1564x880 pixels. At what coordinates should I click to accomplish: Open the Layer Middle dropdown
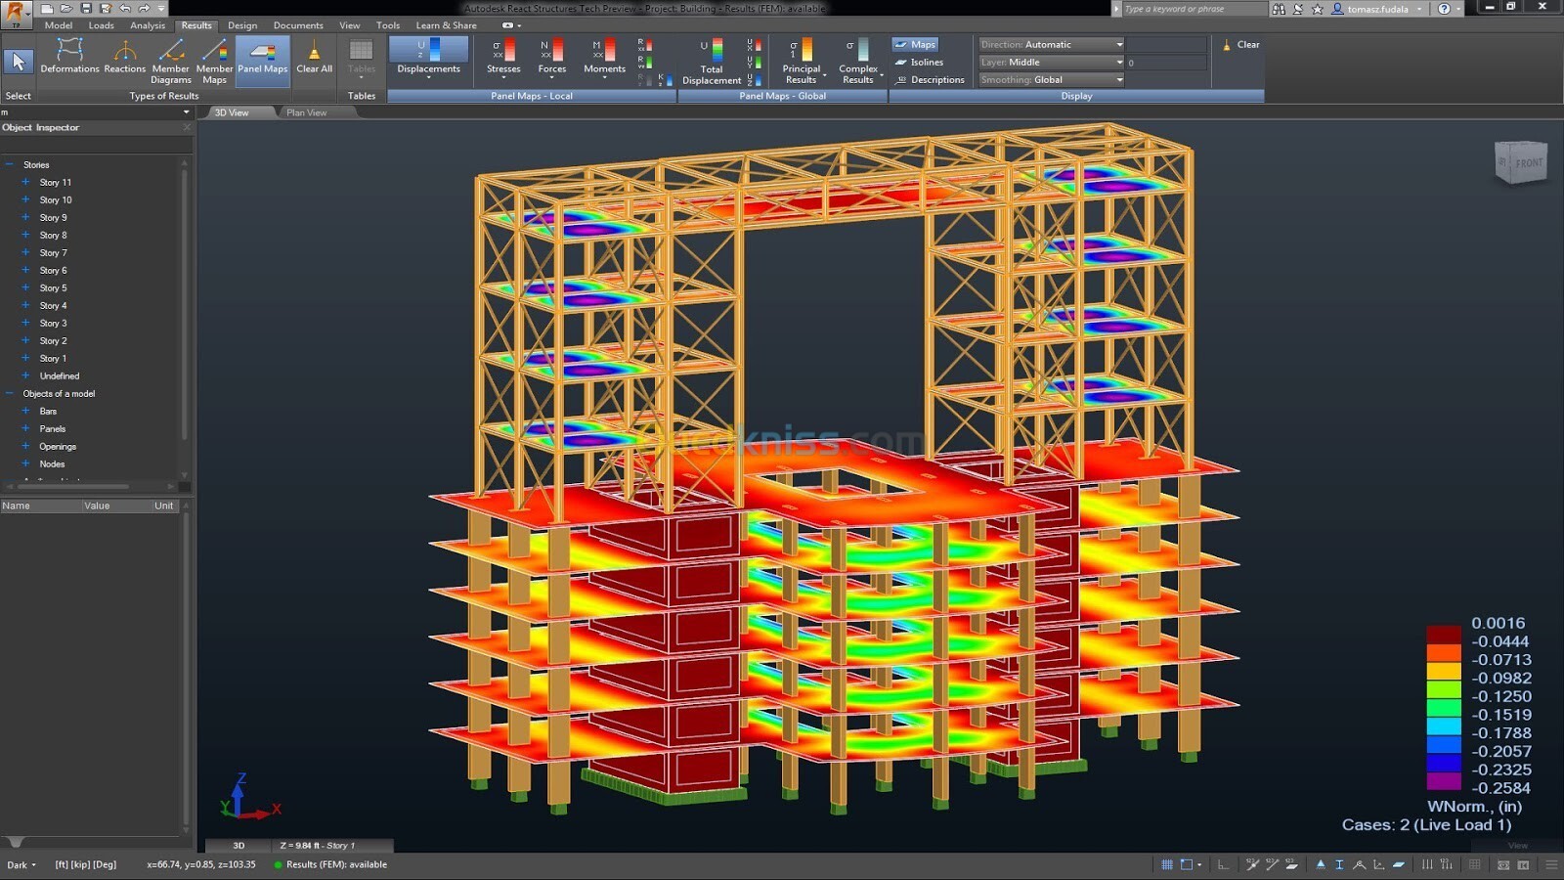coord(1051,62)
